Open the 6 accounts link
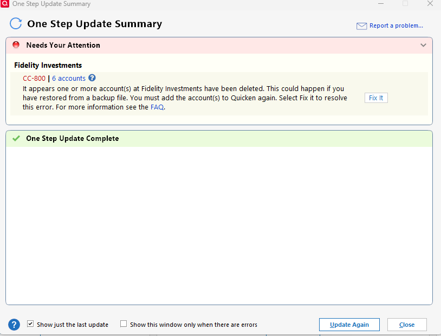 coord(69,78)
